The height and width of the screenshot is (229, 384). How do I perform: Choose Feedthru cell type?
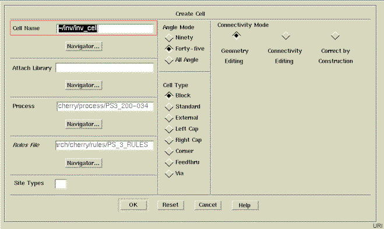click(x=169, y=162)
